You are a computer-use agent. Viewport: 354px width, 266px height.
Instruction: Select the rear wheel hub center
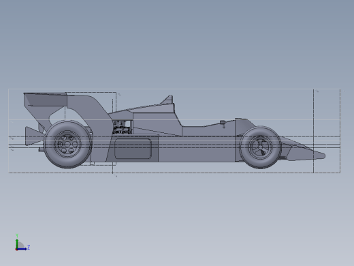point(67,144)
